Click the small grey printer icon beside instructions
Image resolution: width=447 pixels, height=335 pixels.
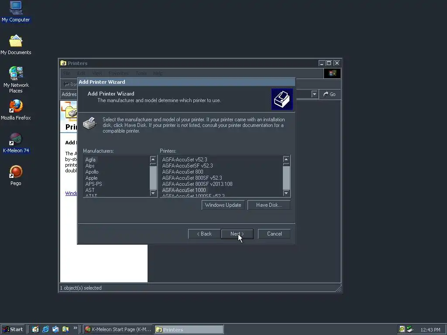pos(90,123)
